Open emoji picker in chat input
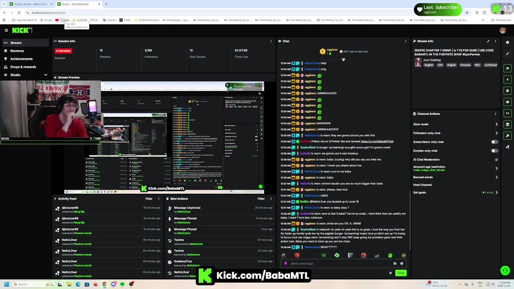The height and width of the screenshot is (289, 514). 402,264
